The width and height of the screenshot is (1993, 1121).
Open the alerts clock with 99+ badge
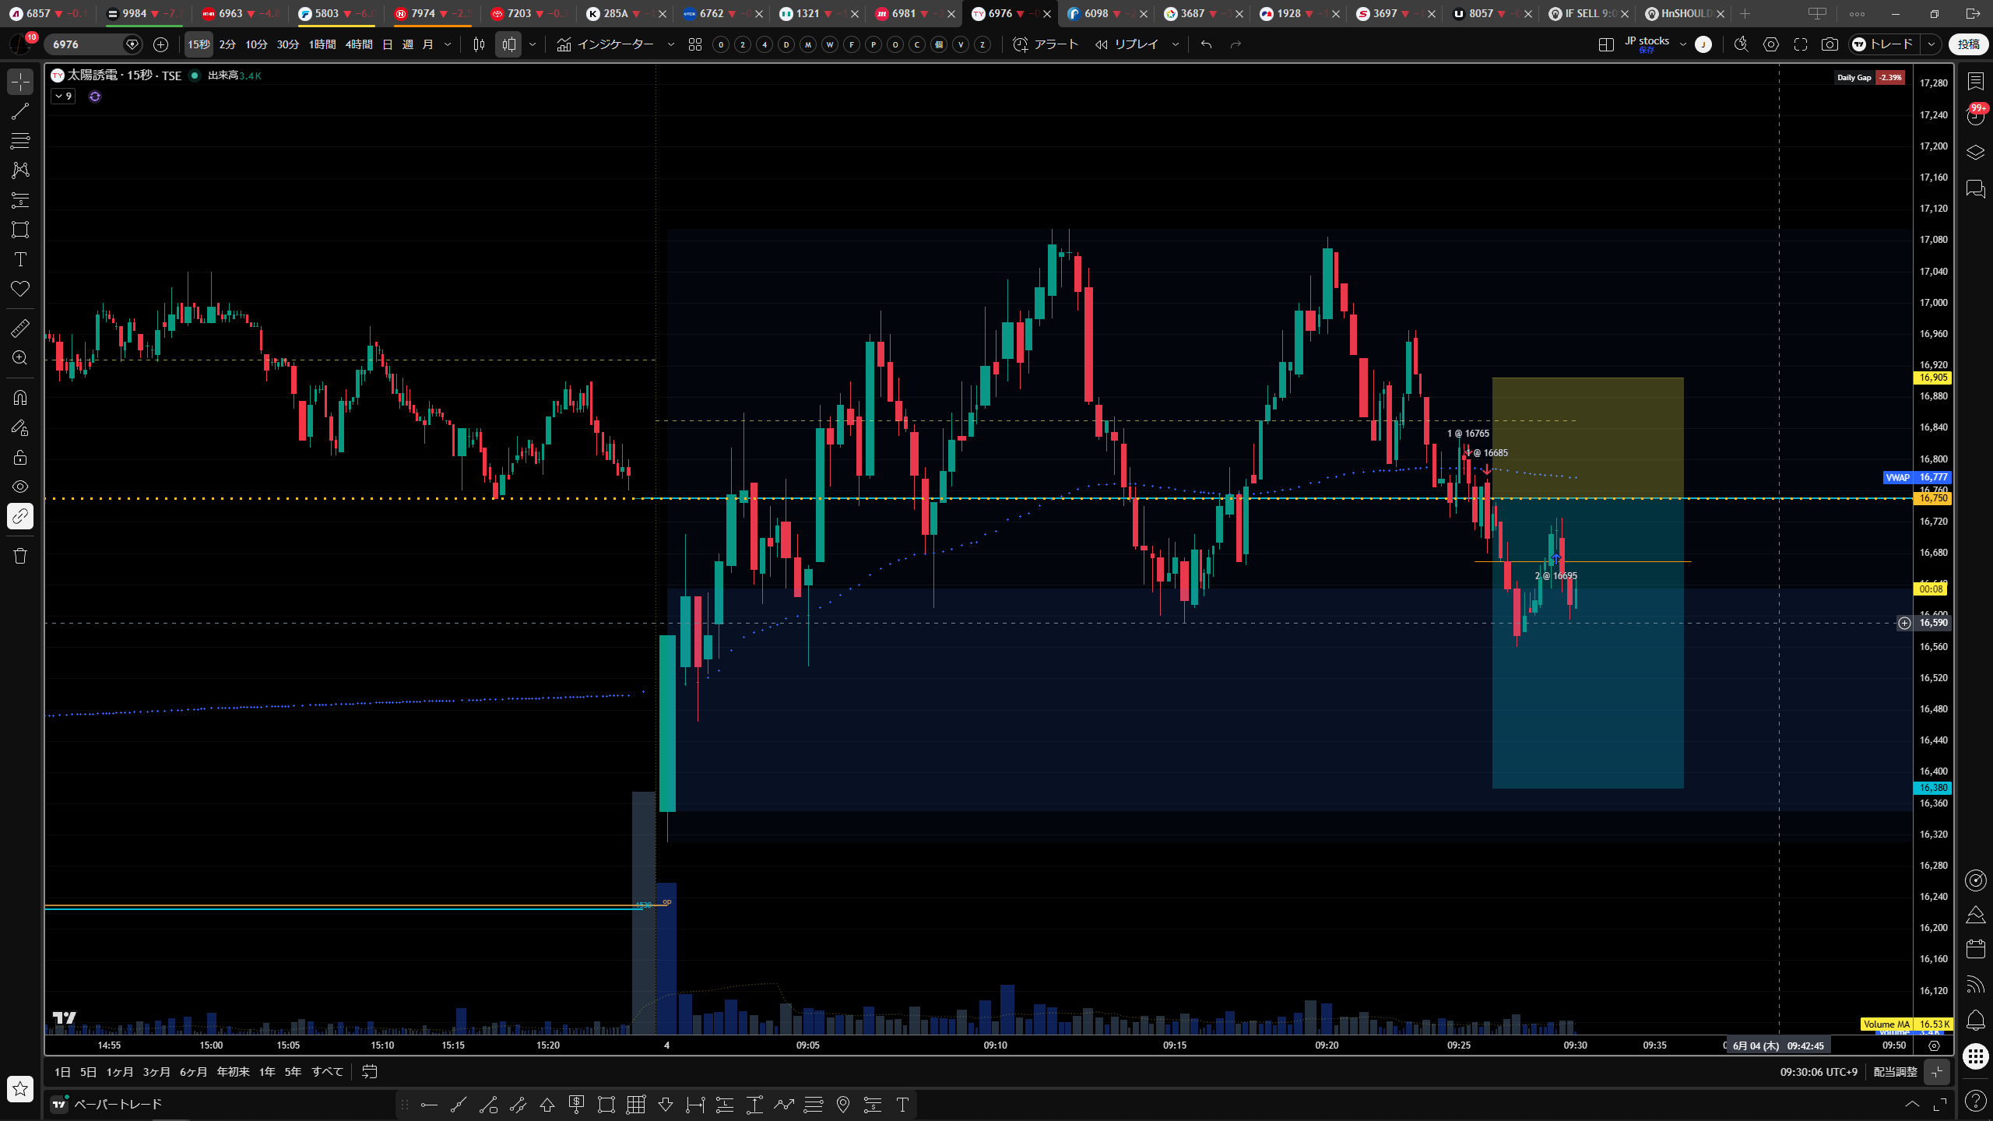[1976, 117]
